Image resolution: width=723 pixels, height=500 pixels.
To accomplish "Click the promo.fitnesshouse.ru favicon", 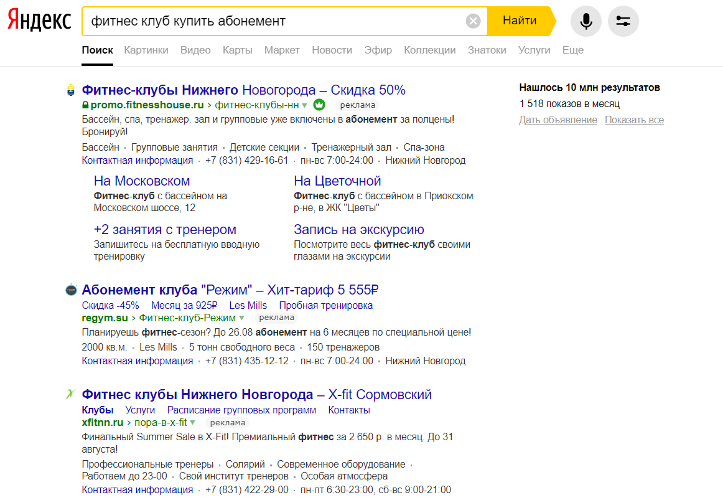I will 70,90.
